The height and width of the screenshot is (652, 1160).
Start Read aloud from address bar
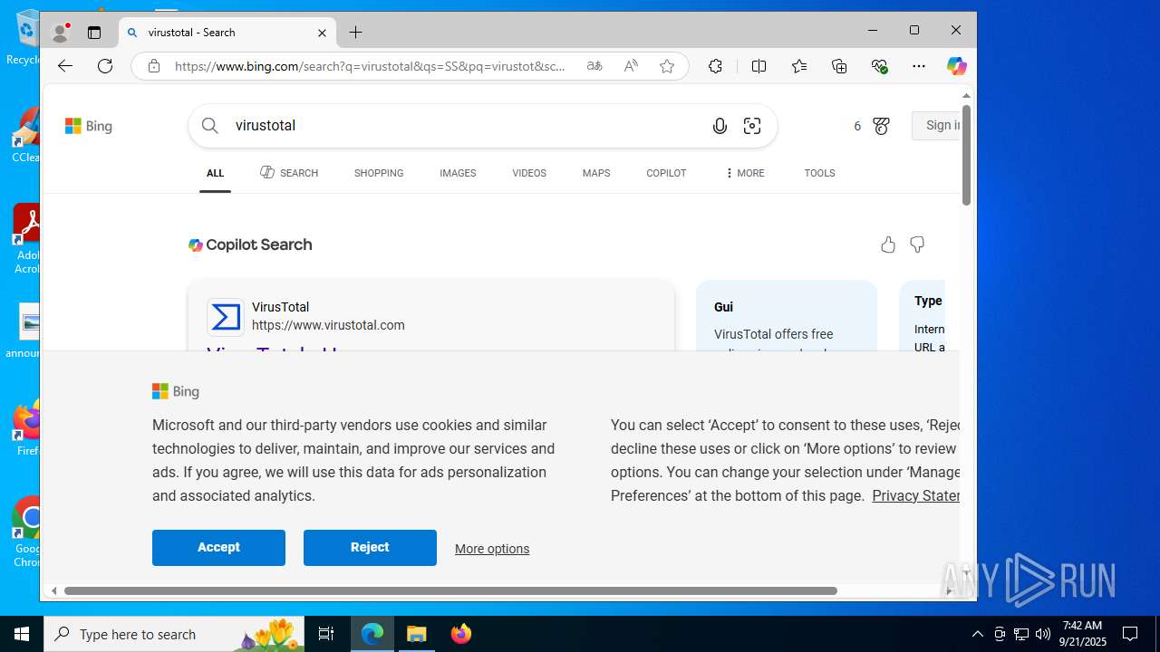[x=631, y=66]
